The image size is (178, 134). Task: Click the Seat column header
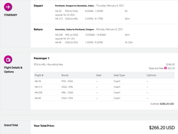pos(99,75)
